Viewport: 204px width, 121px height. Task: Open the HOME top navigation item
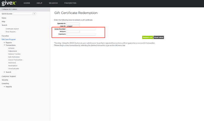pyautogui.click(x=27, y=3)
